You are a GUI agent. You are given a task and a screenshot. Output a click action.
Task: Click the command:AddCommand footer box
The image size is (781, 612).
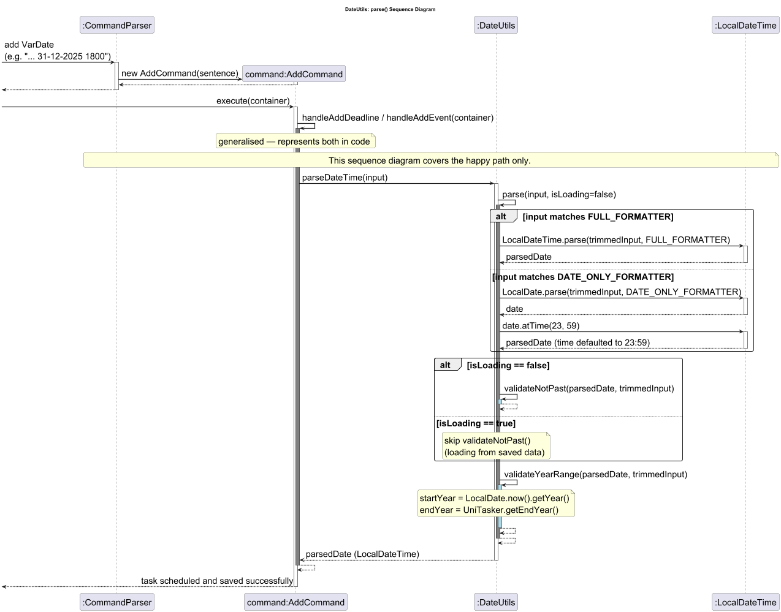(x=295, y=602)
